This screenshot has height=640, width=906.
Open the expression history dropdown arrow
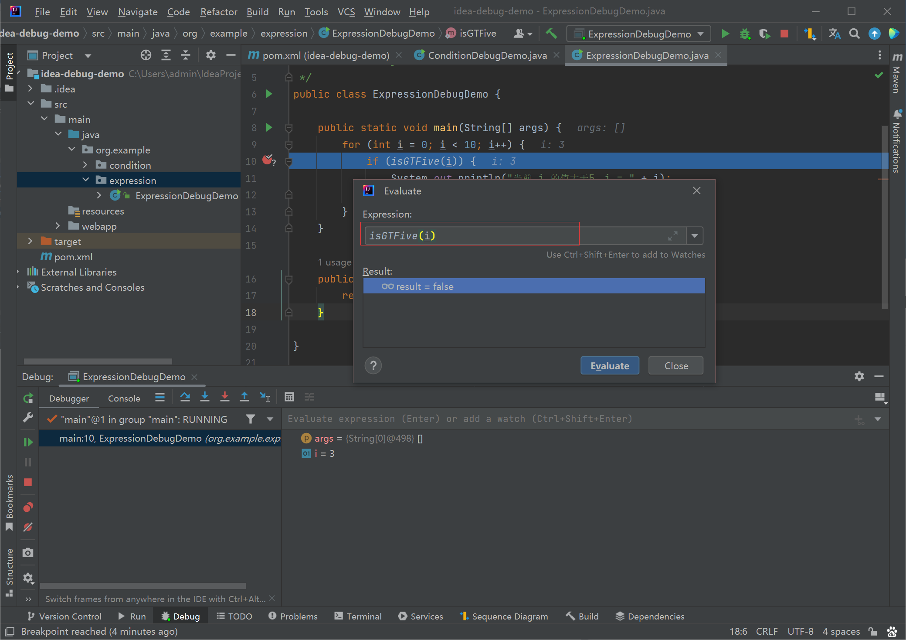pos(695,236)
